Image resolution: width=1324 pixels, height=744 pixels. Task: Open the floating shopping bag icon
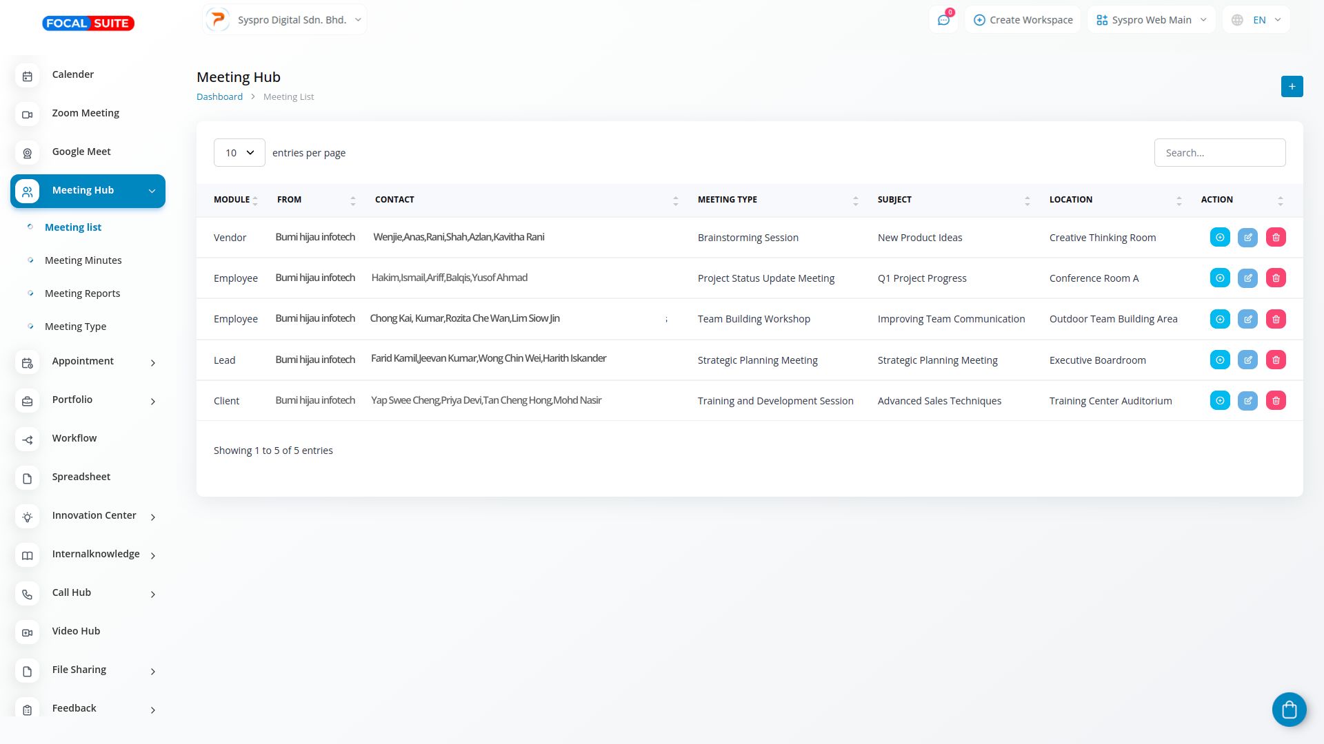1289,709
